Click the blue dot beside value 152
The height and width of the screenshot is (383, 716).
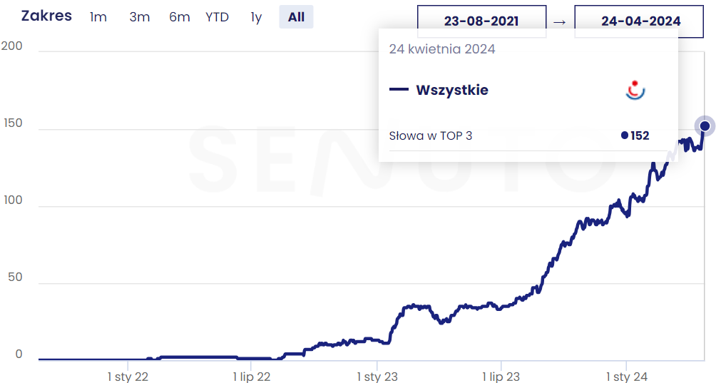(625, 136)
